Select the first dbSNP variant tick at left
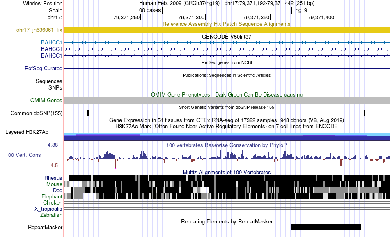The image size is (390, 237). coord(88,113)
